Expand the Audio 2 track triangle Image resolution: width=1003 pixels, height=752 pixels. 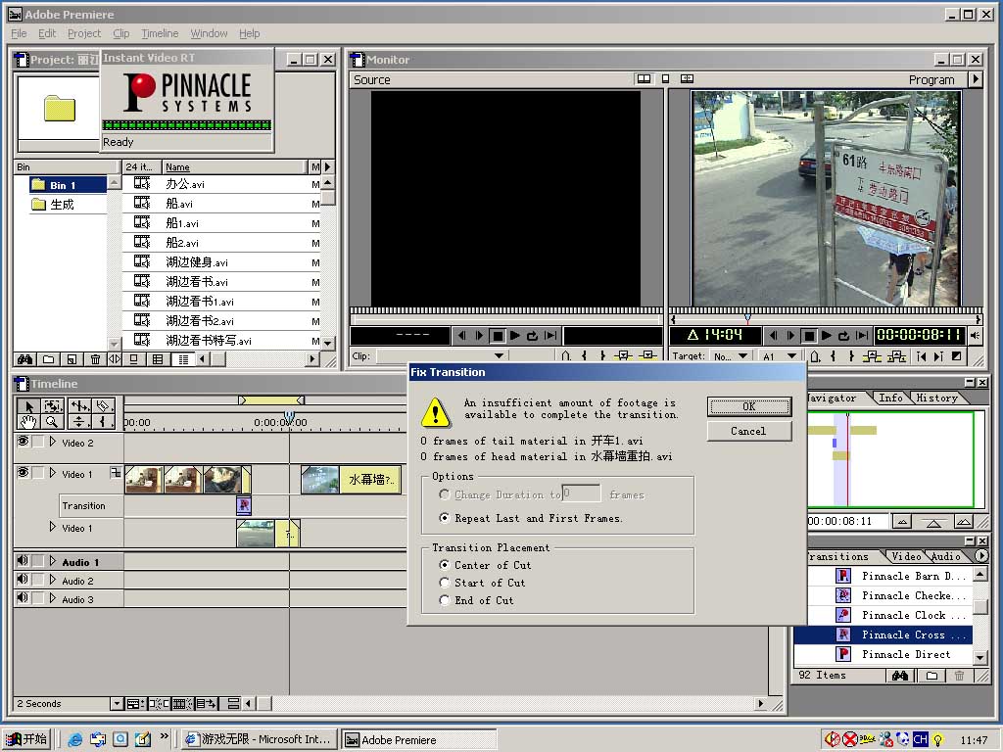pyautogui.click(x=53, y=580)
